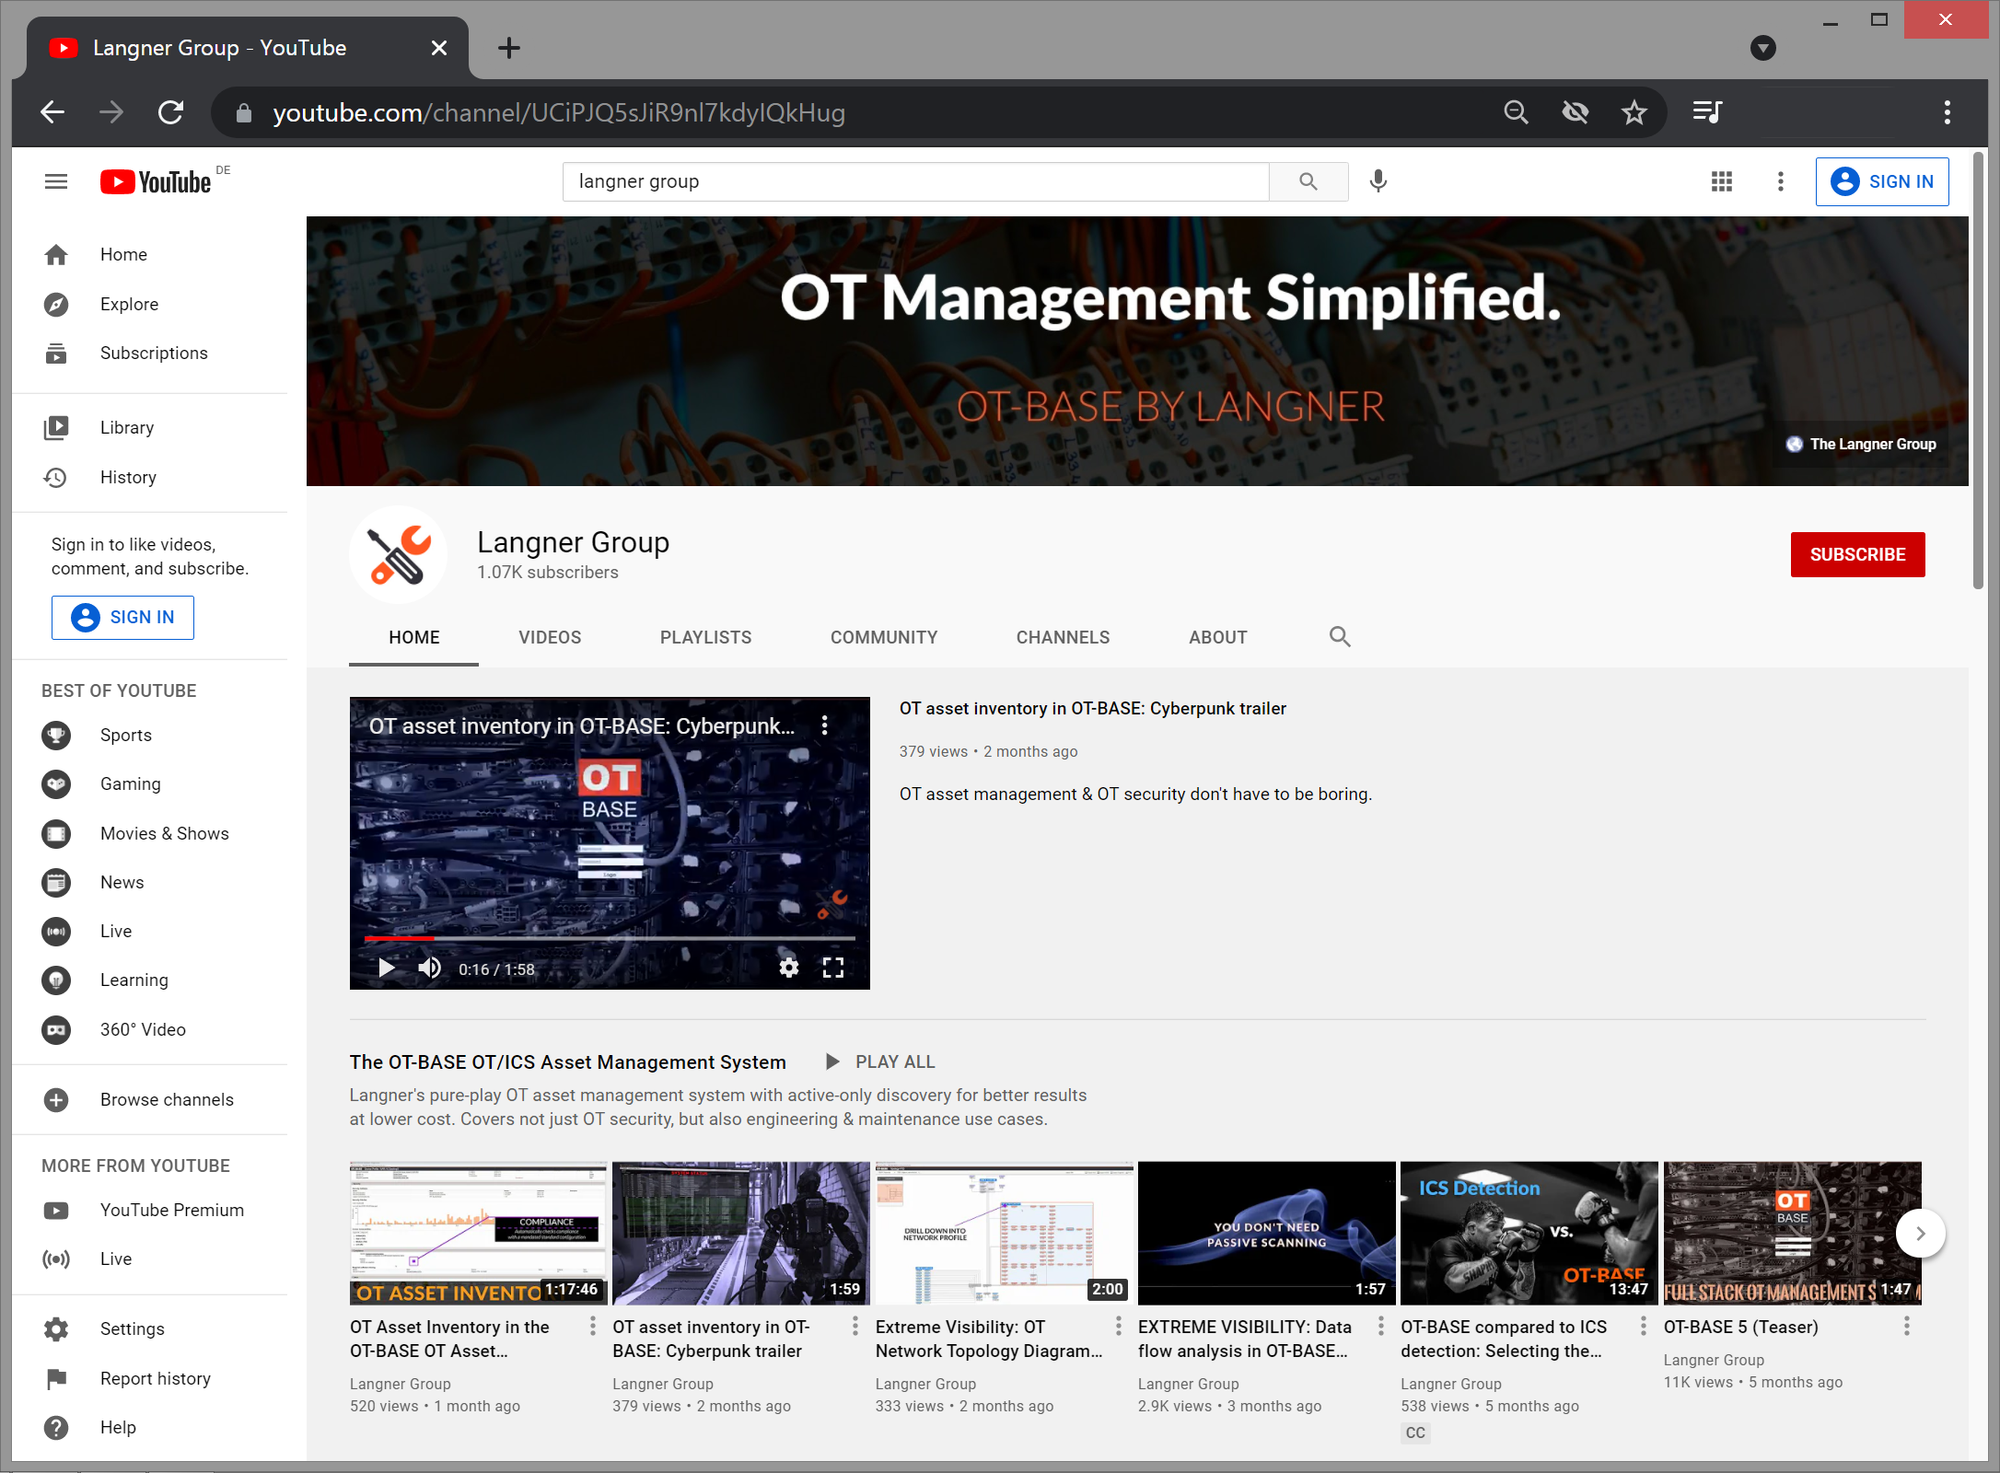Click the YouTube search input field
This screenshot has height=1473, width=2000.
click(915, 181)
